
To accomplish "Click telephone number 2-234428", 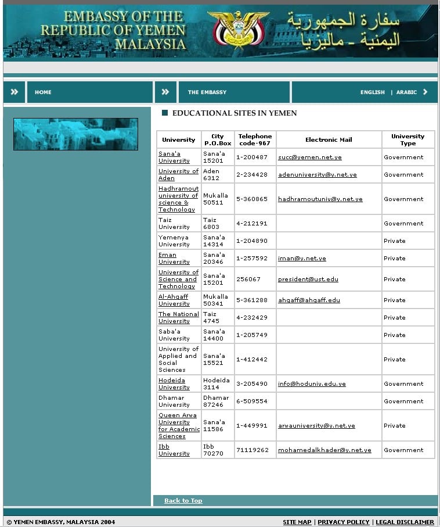I will coord(251,175).
